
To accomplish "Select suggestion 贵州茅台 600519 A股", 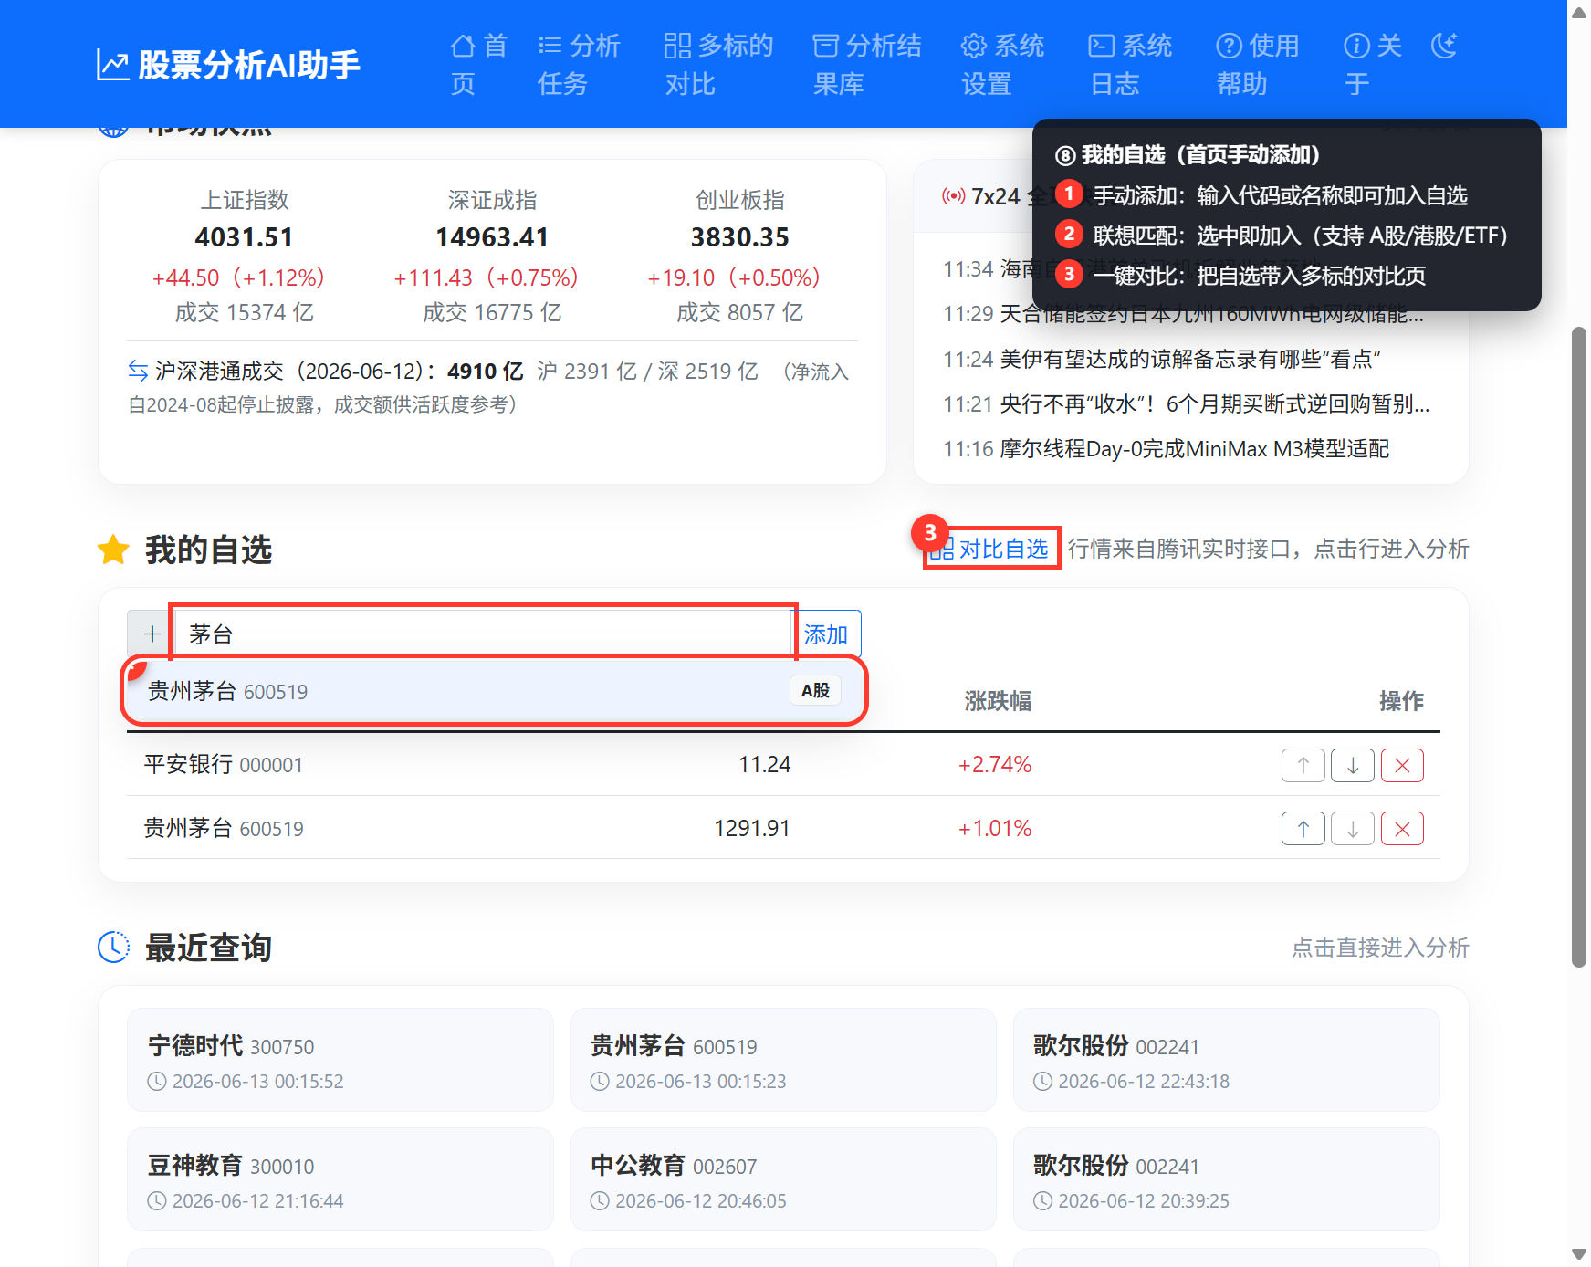I will [494, 691].
